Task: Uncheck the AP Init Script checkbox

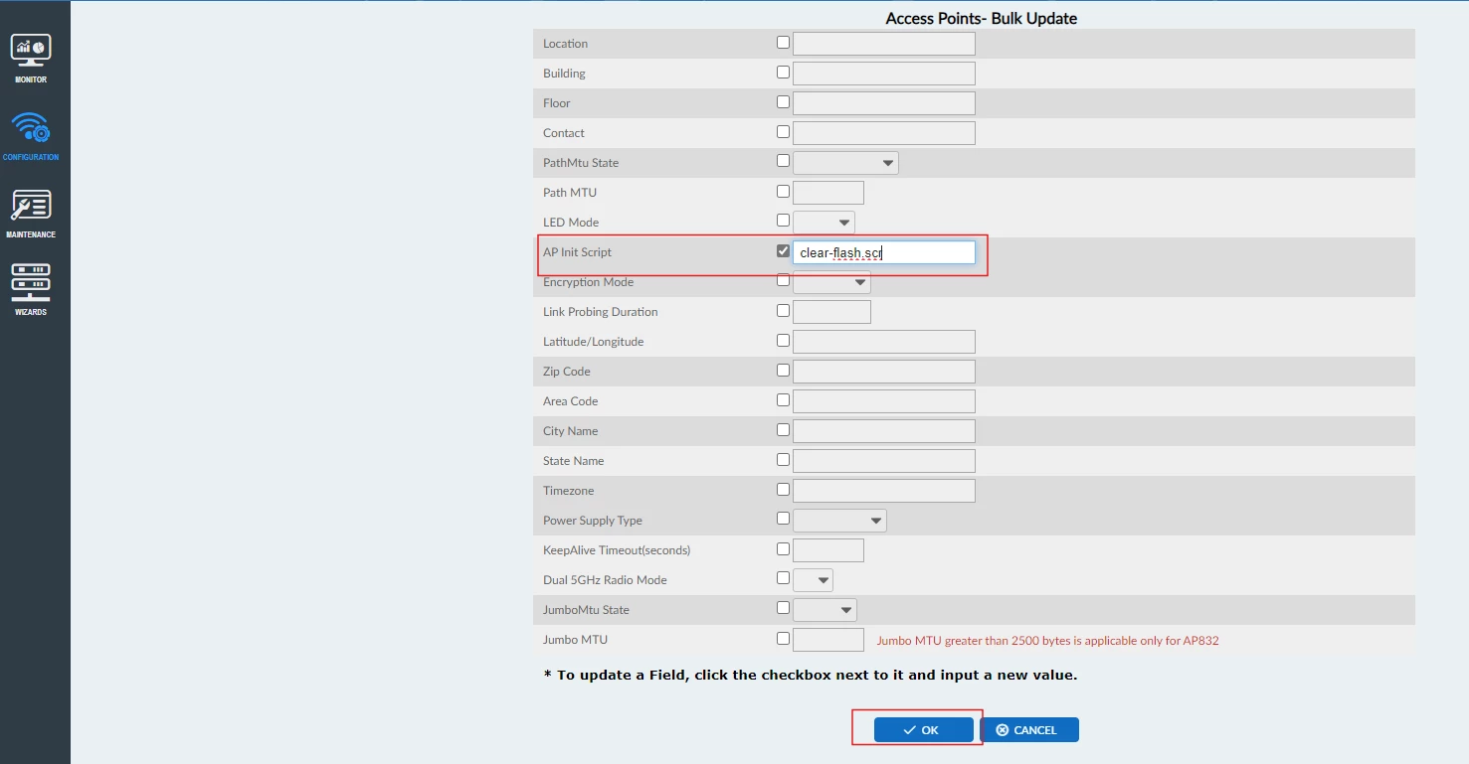Action: tap(783, 251)
